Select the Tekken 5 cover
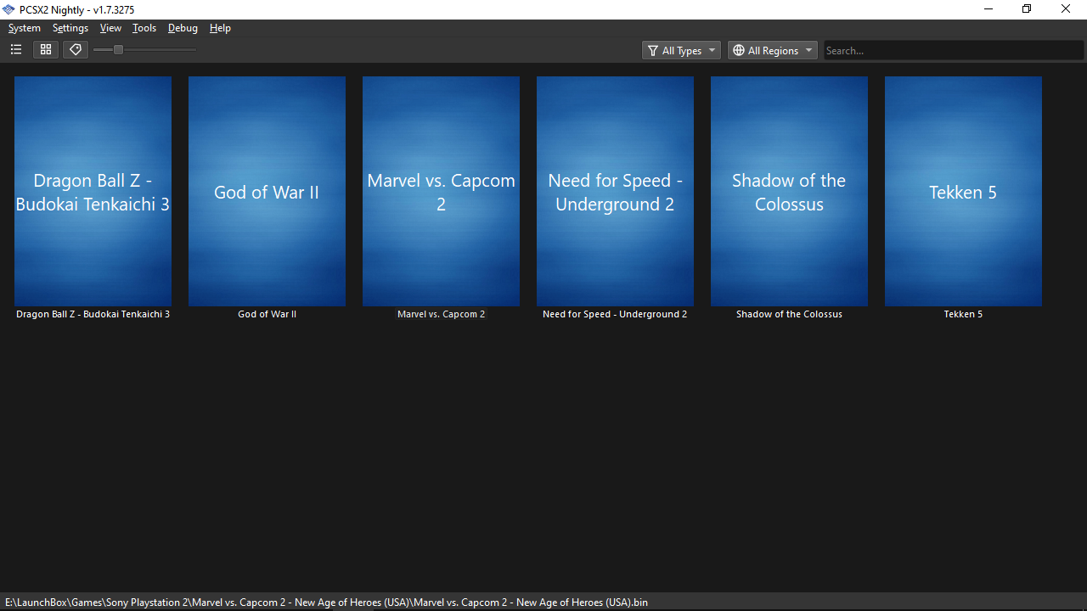The height and width of the screenshot is (611, 1087). [x=963, y=191]
